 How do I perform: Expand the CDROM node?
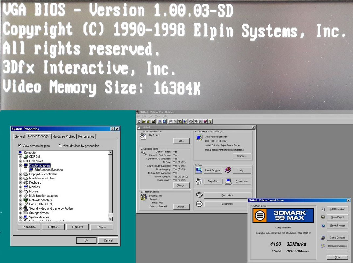click(x=20, y=157)
